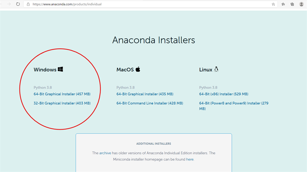Click the forward navigation arrow

point(9,4)
